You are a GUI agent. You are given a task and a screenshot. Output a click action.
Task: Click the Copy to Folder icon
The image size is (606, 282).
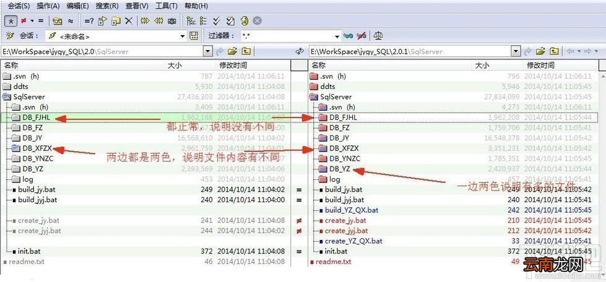(x=116, y=21)
